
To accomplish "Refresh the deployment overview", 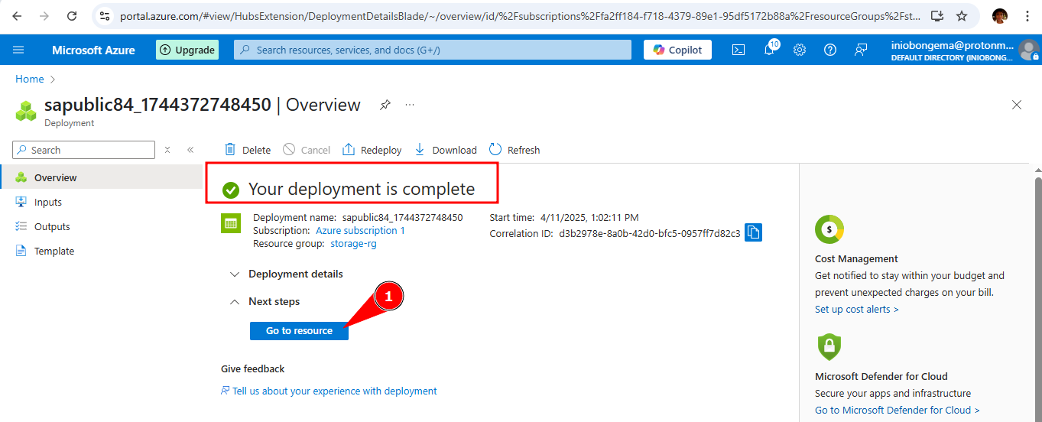I will pos(515,150).
